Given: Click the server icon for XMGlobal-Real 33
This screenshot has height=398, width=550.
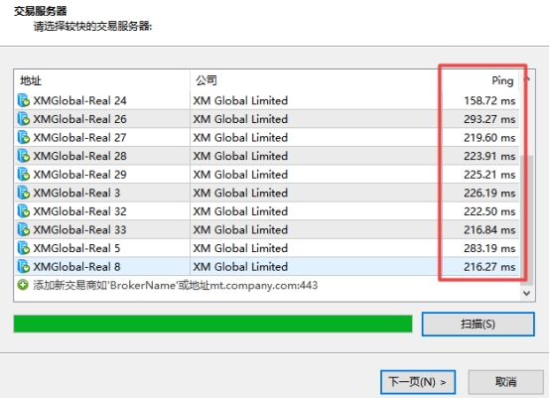Looking at the screenshot, I should tap(24, 229).
